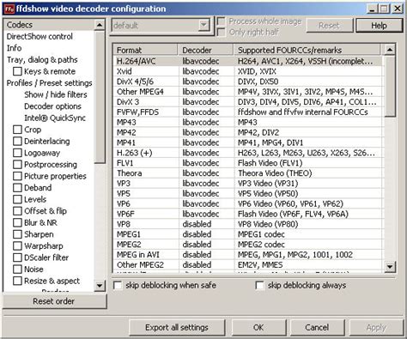Toggle the Deinterlacing checkbox
Viewport: 407px width, 339px height.
click(17, 141)
